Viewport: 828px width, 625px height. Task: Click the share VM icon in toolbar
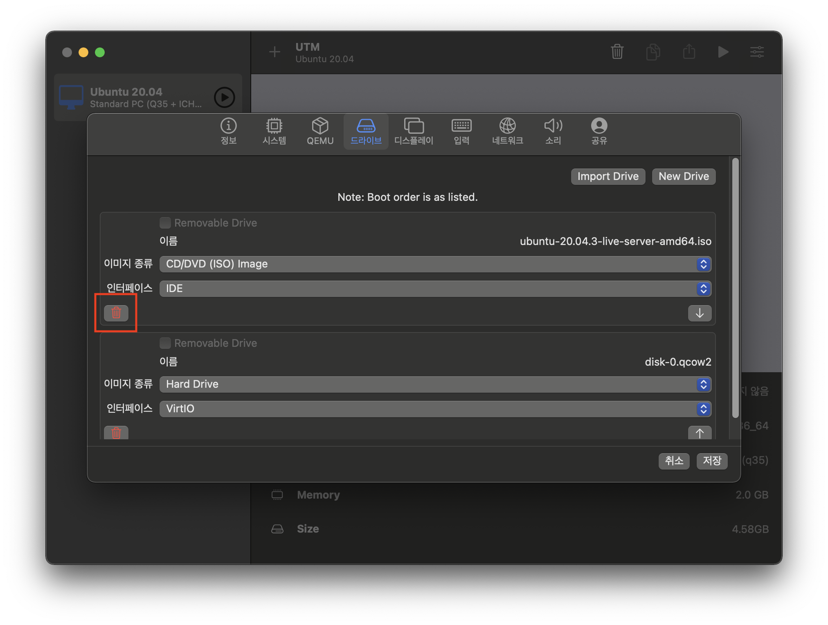(x=689, y=52)
